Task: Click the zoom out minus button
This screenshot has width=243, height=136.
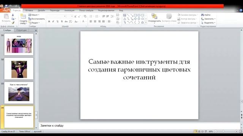Action: (x=216, y=131)
